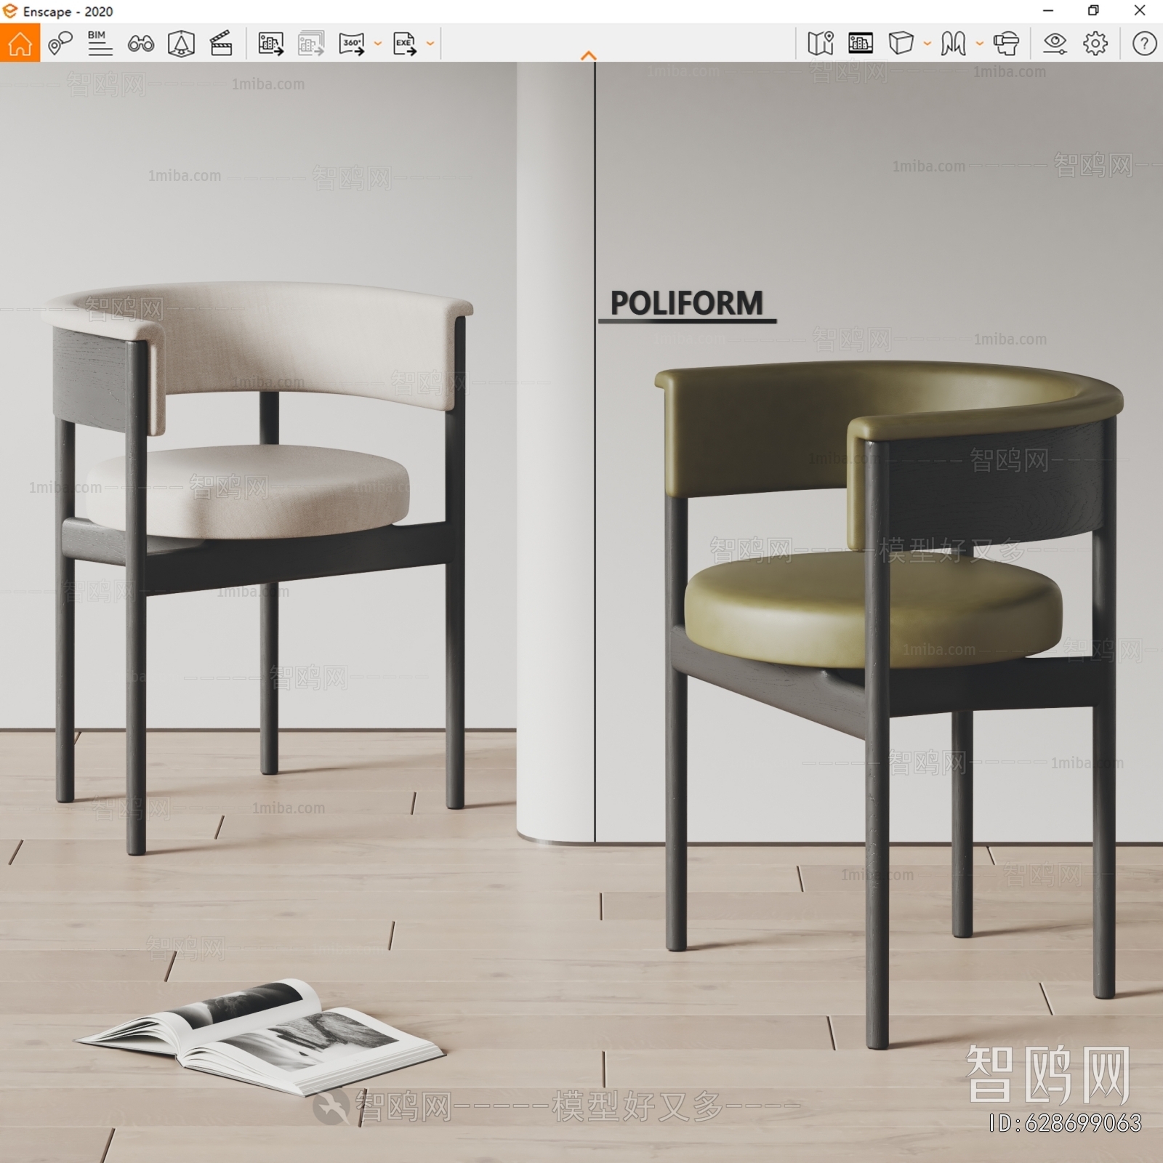Switch view mode with cube icon
1163x1163 pixels.
901,44
